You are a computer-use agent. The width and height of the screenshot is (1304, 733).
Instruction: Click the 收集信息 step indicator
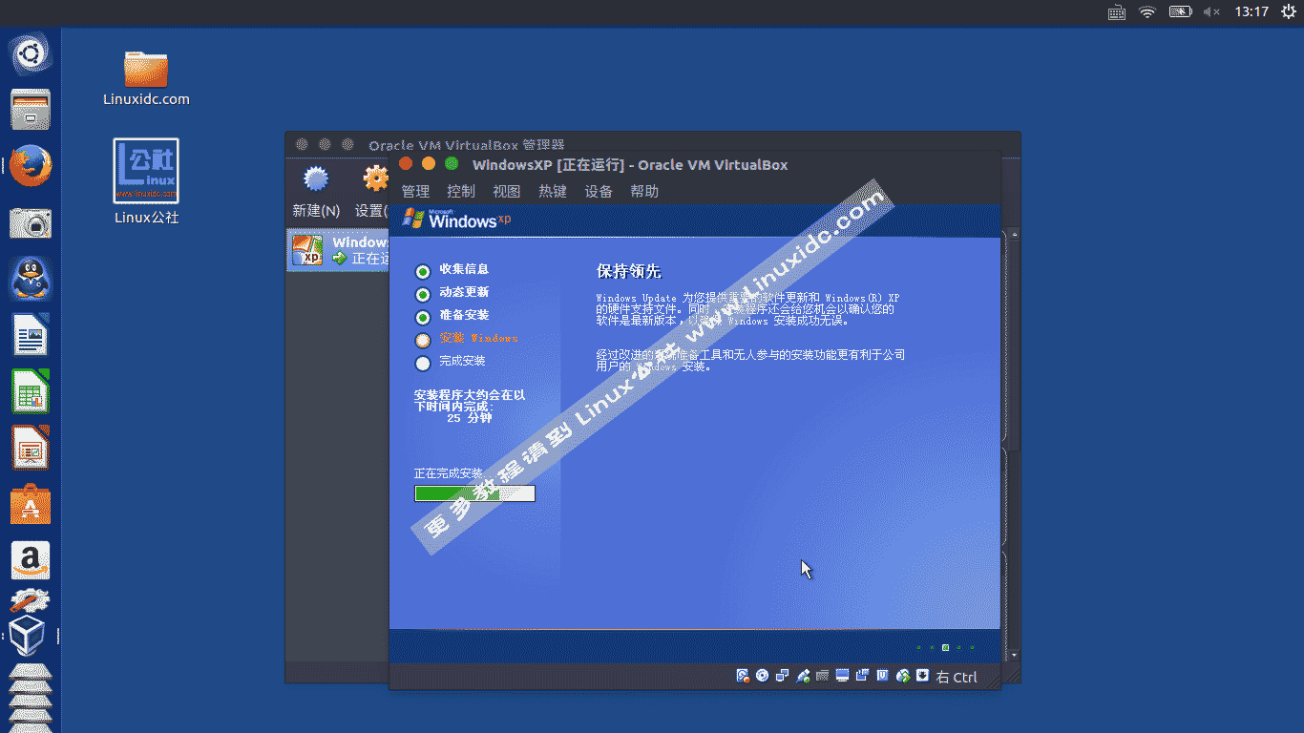(423, 271)
